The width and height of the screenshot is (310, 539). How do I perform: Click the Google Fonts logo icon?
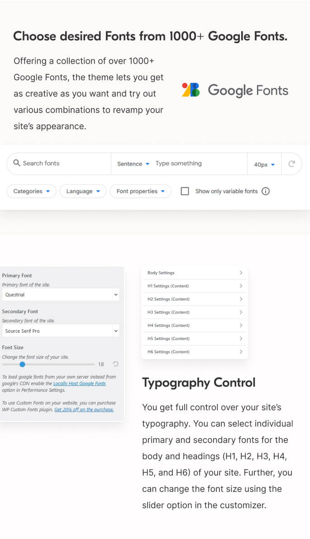point(191,90)
